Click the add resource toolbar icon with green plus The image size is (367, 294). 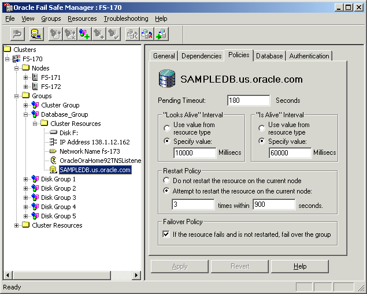(x=161, y=34)
